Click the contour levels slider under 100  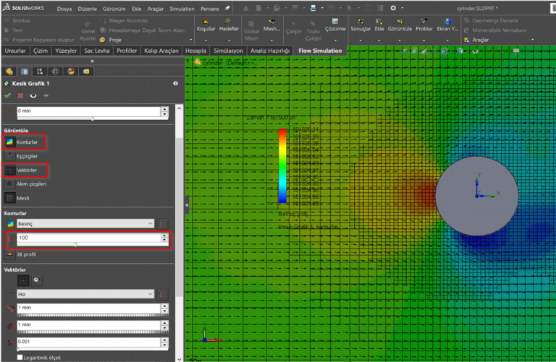coord(75,245)
